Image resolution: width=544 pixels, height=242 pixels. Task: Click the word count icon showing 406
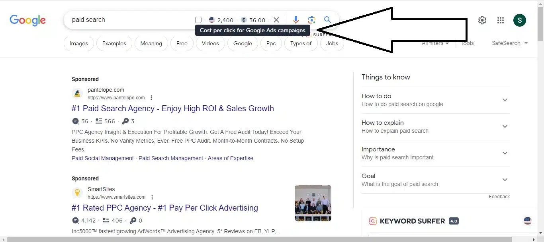coord(106,221)
